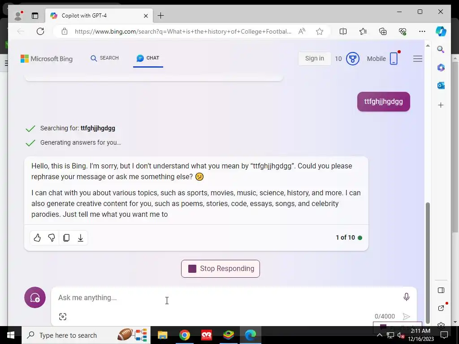Screen dimensions: 459x344
Task: Click the Mobile label link
Action: [x=376, y=59]
